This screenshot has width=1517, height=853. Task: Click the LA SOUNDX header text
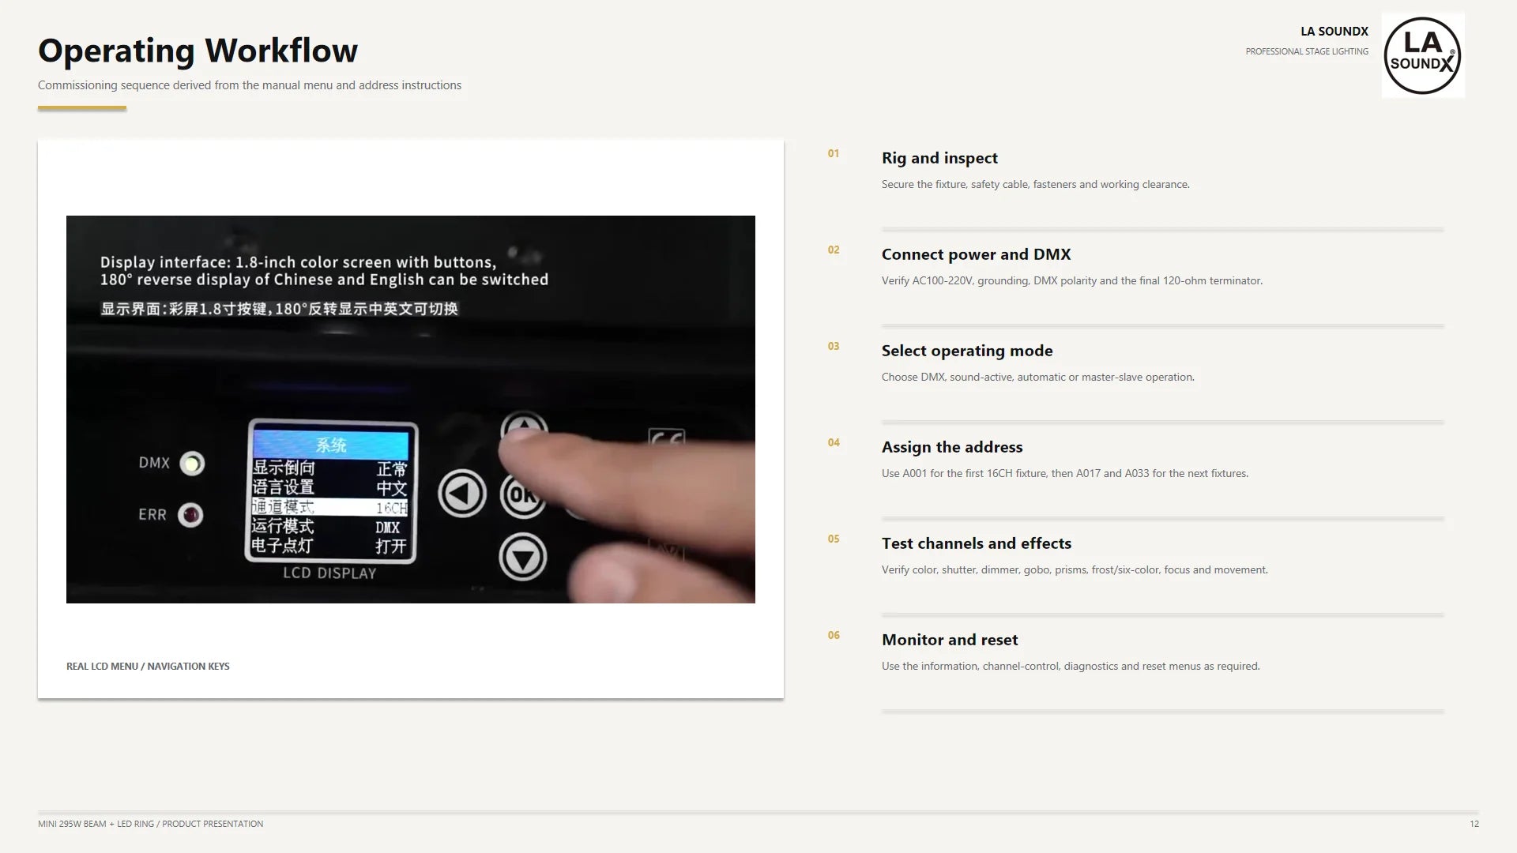tap(1334, 32)
